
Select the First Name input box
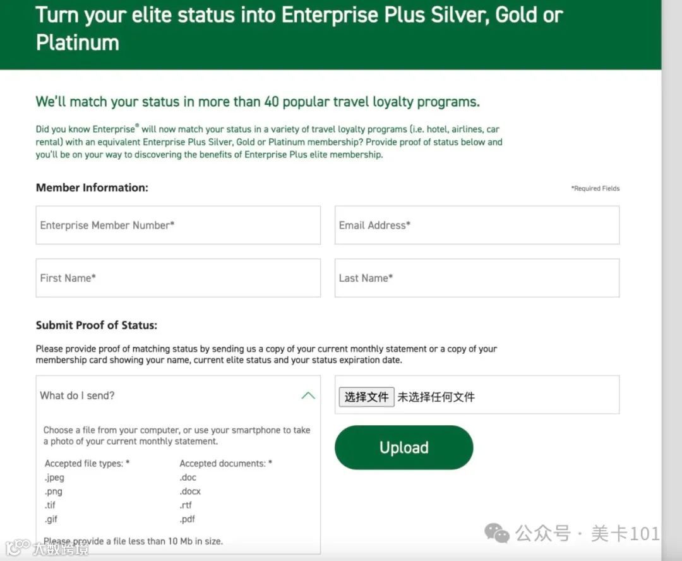[x=178, y=278]
